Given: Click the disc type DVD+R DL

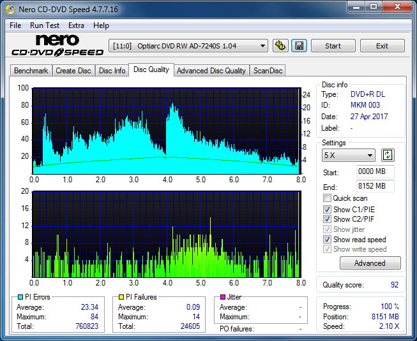Looking at the screenshot, I should [x=368, y=94].
